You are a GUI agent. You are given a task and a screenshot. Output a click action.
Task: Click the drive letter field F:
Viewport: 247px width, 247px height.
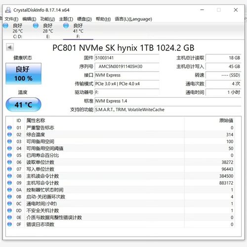point(127,92)
